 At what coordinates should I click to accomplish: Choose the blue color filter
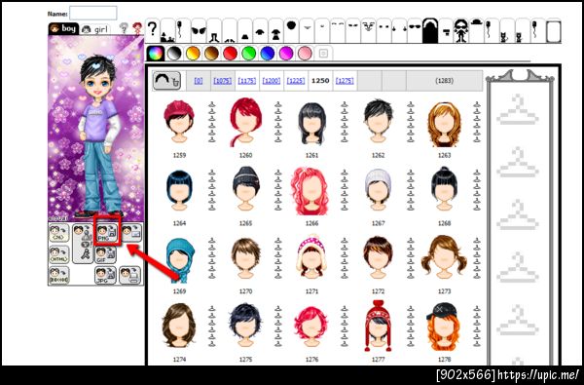point(268,54)
